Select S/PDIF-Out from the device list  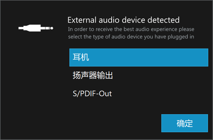(x=139, y=93)
